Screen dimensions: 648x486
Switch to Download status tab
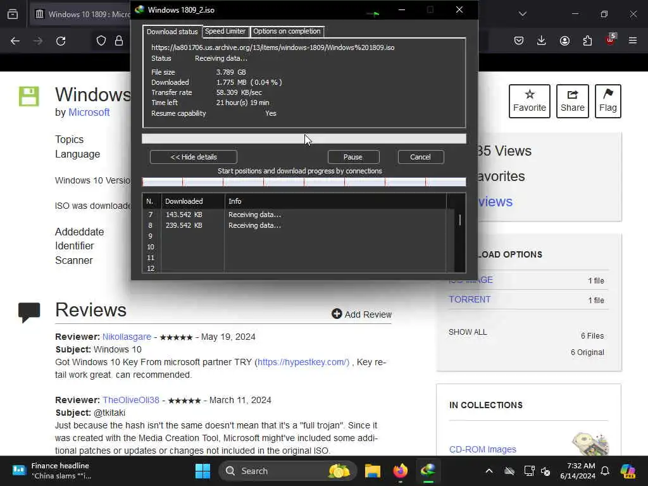172,32
